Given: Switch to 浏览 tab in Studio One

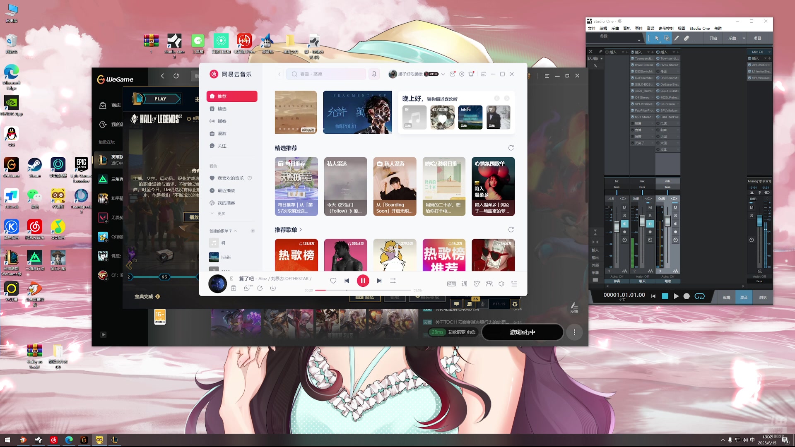Looking at the screenshot, I should coord(763,298).
